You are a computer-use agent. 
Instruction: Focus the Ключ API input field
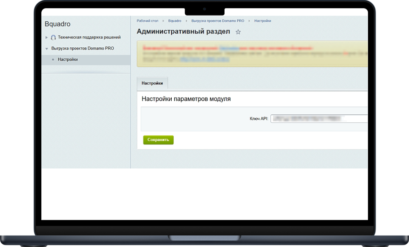tap(319, 119)
